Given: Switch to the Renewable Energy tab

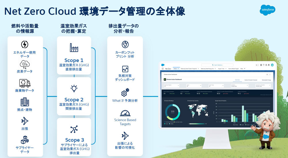Looking at the screenshot, I should (x=266, y=80).
